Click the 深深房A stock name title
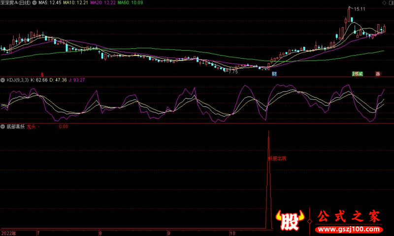The image size is (394, 236). pos(16,3)
